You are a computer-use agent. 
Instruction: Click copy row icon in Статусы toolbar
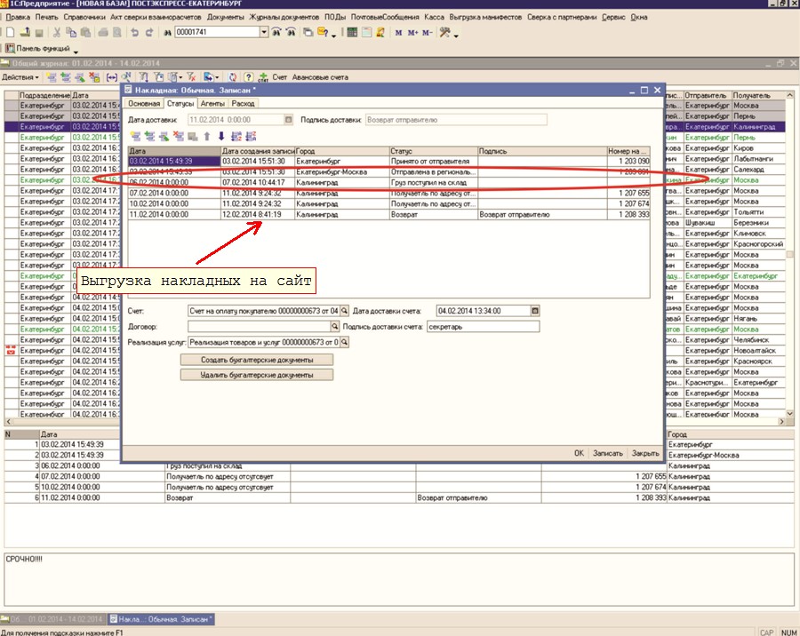pos(149,136)
